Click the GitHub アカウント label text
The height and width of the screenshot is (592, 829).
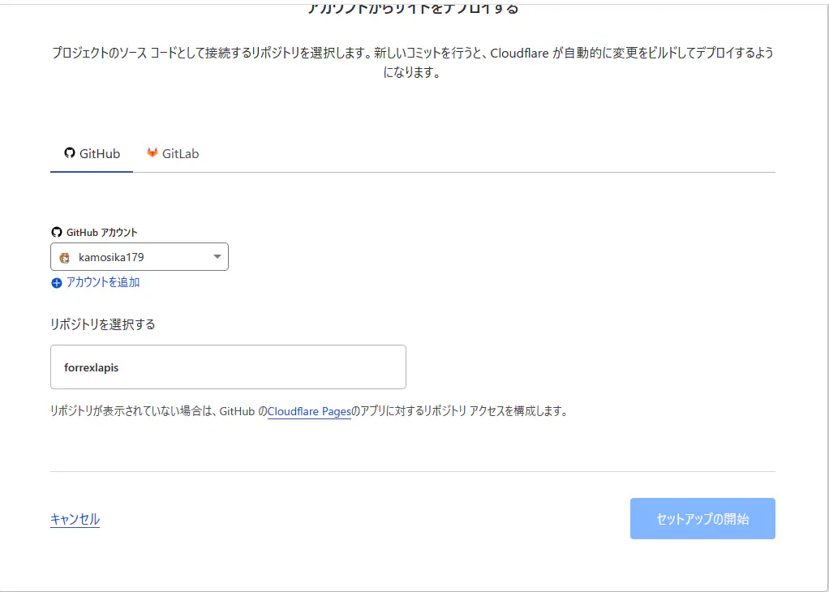coord(101,232)
